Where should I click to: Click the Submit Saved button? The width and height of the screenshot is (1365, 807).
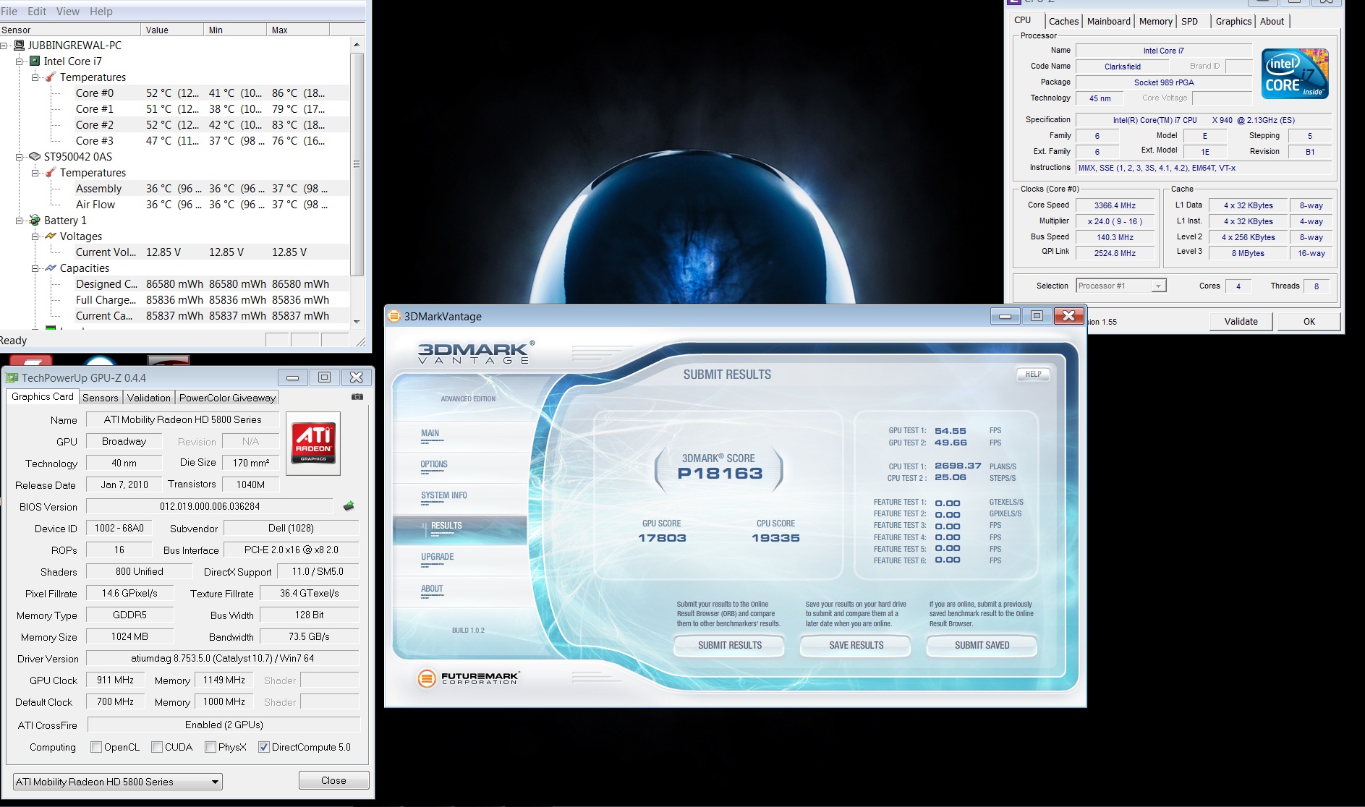(x=982, y=645)
